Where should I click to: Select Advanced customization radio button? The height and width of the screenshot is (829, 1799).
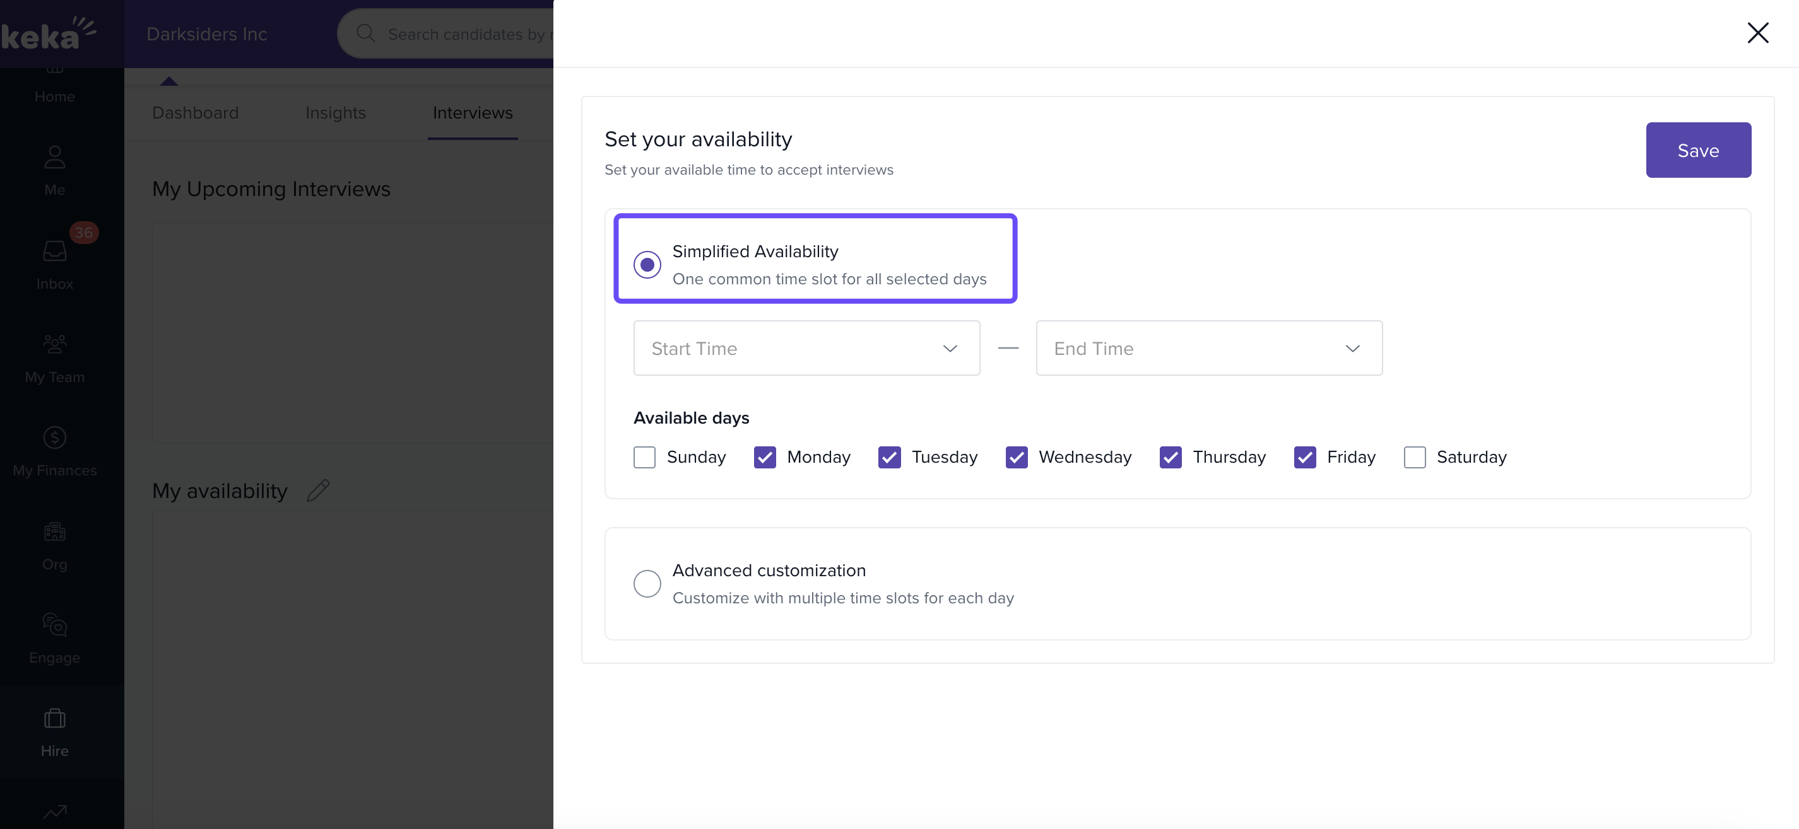[647, 583]
